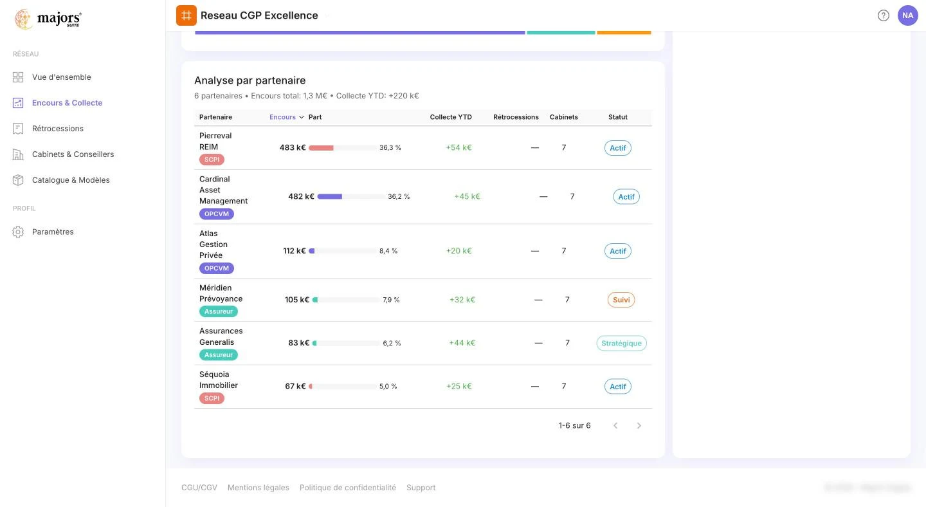
Task: Click the Assureur tag under Méridien Prévoyance
Action: 219,311
